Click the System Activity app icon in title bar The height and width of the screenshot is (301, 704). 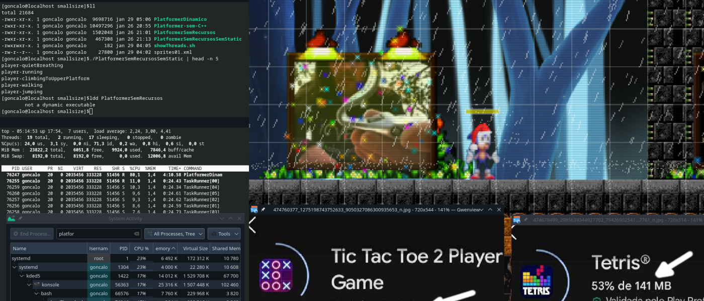click(x=12, y=219)
